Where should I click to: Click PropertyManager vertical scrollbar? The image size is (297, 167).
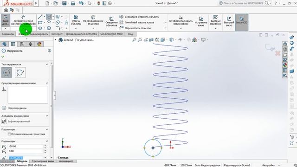52,106
